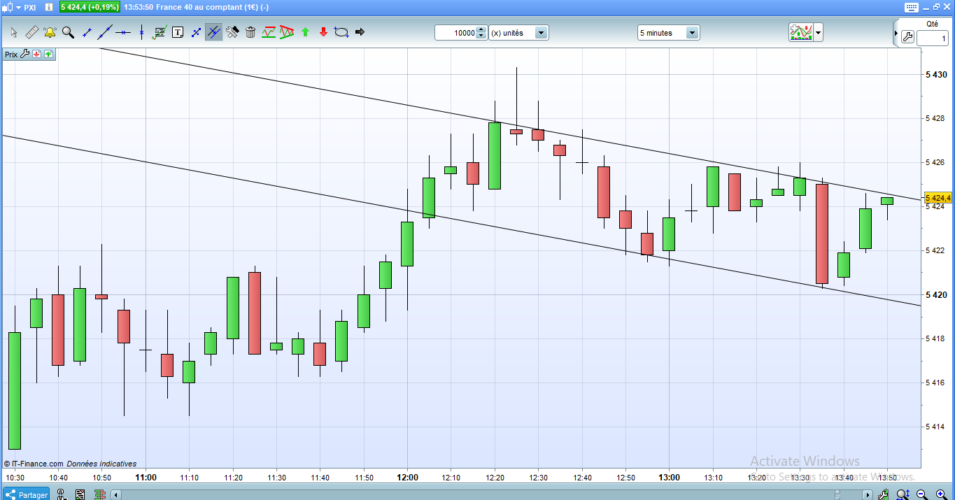Screen dimensions: 955x500
Task: Click the Partager share button
Action: [26, 494]
